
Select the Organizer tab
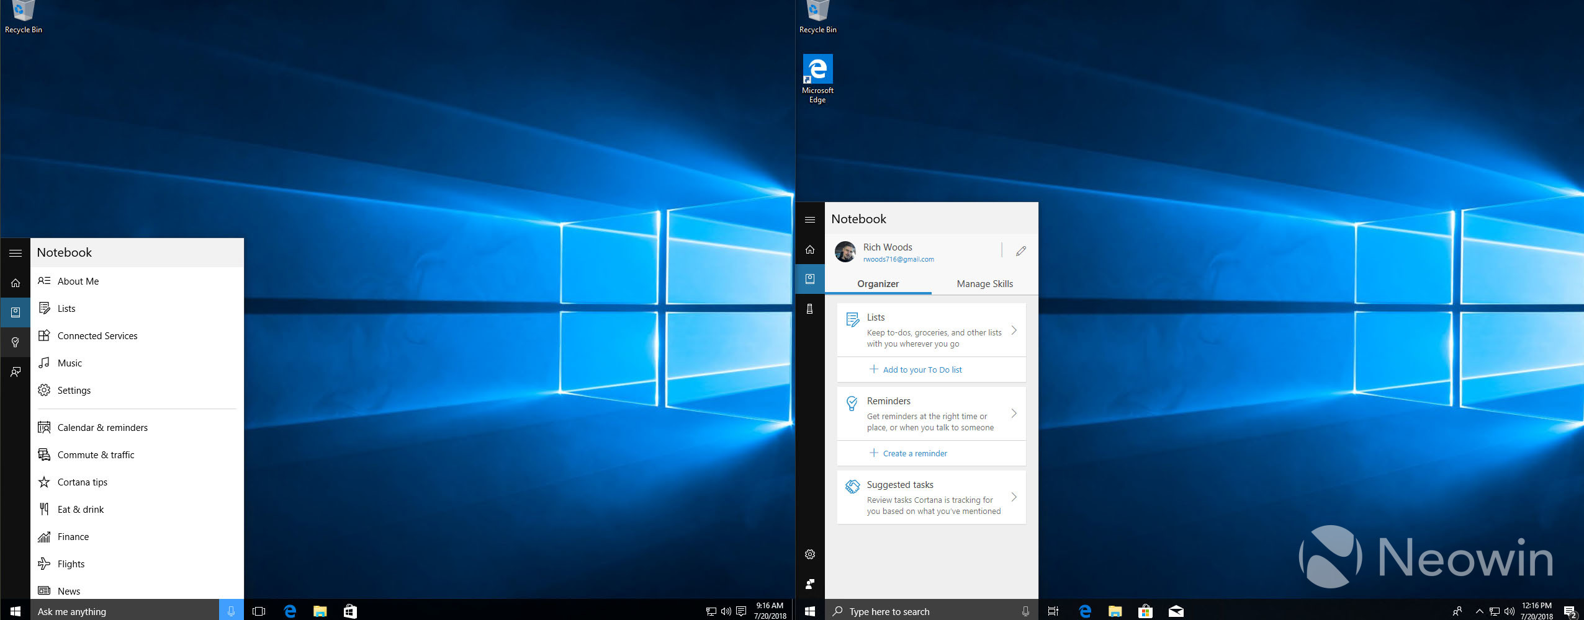point(878,284)
